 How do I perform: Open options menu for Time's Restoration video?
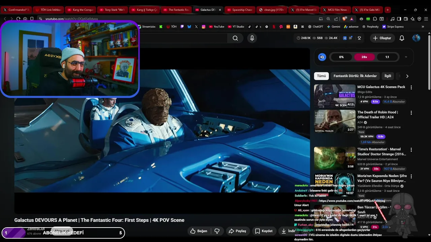click(x=411, y=150)
